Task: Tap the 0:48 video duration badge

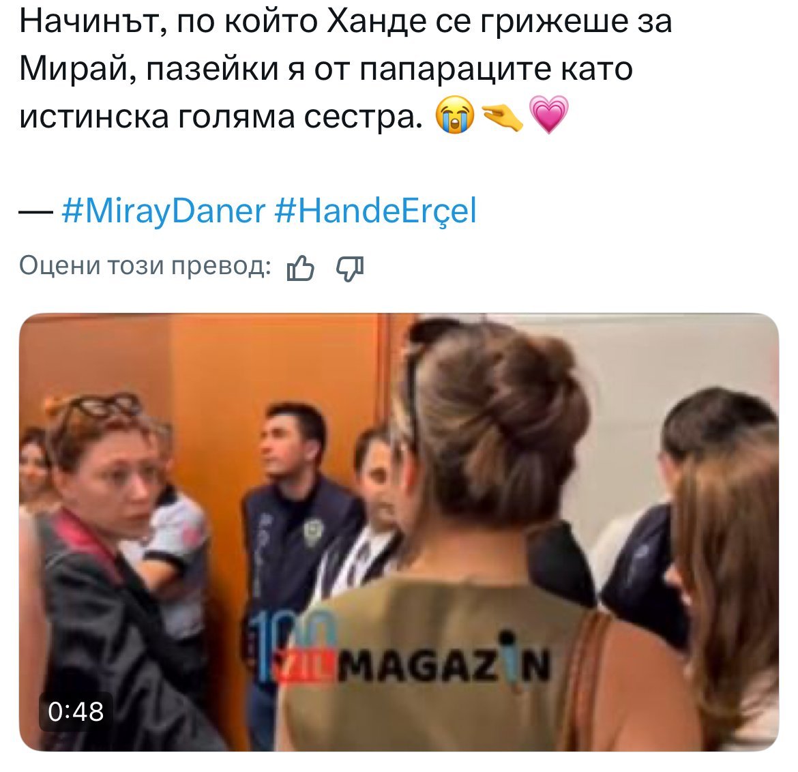Action: (x=76, y=711)
